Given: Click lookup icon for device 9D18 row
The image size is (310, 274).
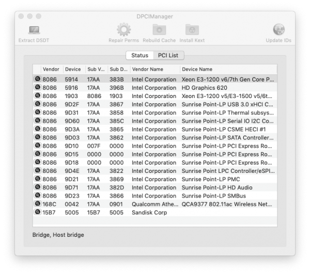Looking at the screenshot, I should point(37,162).
